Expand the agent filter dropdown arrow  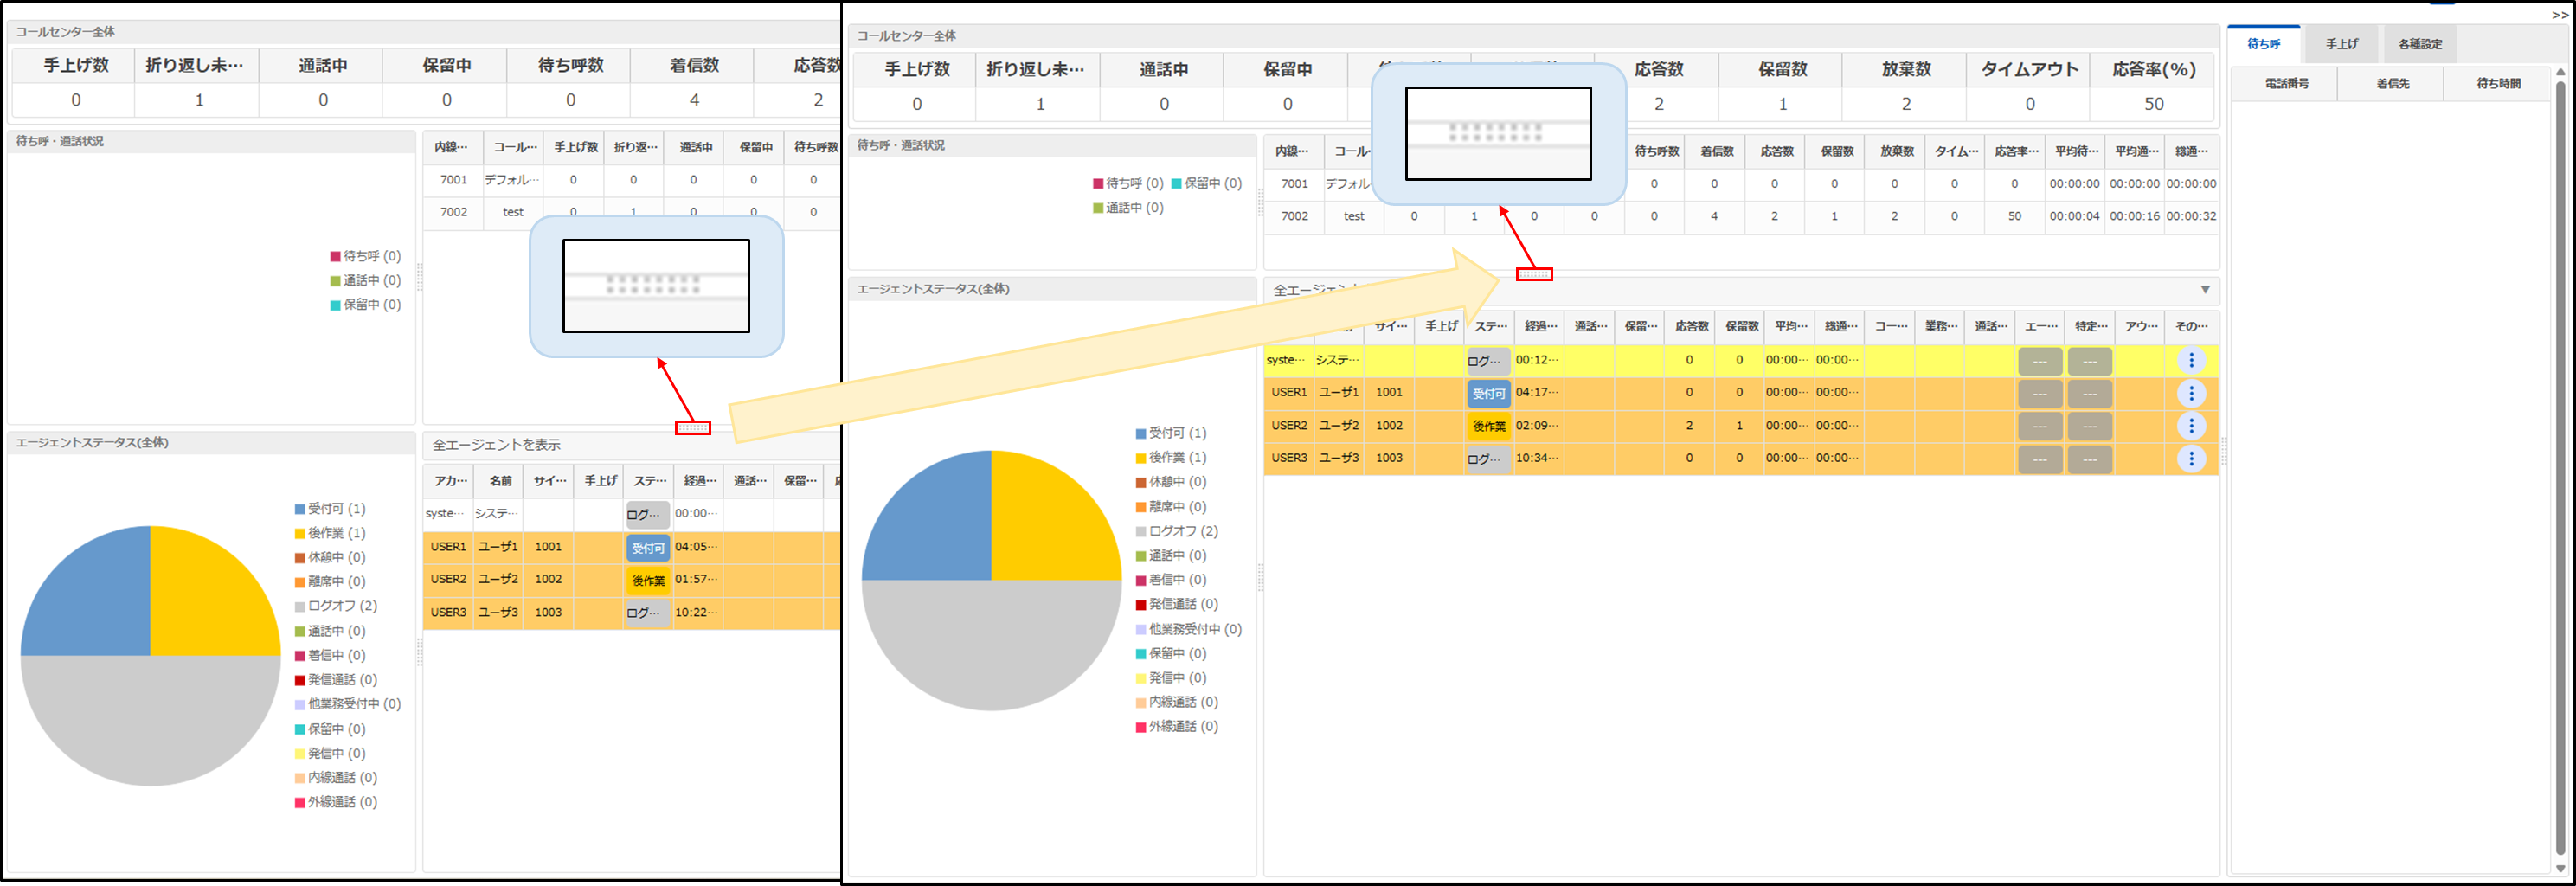coord(2204,290)
